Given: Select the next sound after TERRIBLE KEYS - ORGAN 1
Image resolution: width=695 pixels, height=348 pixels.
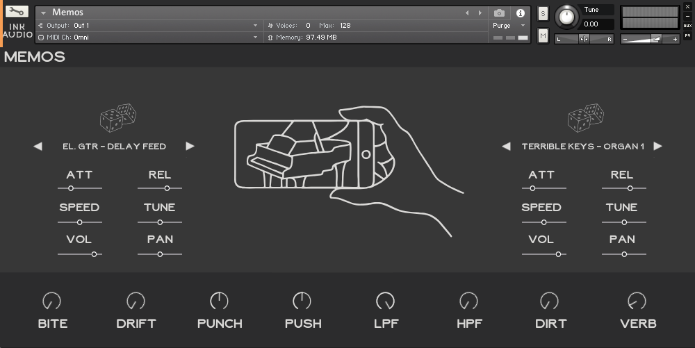Looking at the screenshot, I should pyautogui.click(x=657, y=147).
